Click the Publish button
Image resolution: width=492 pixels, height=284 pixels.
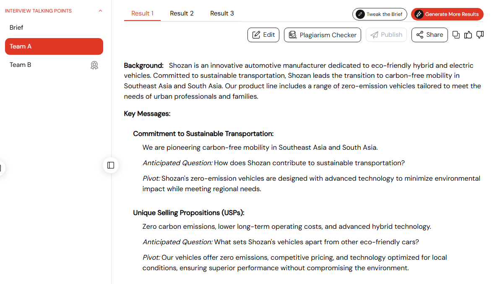pyautogui.click(x=386, y=35)
